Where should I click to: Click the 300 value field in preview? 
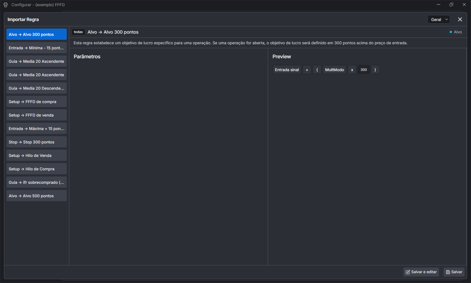pos(363,70)
